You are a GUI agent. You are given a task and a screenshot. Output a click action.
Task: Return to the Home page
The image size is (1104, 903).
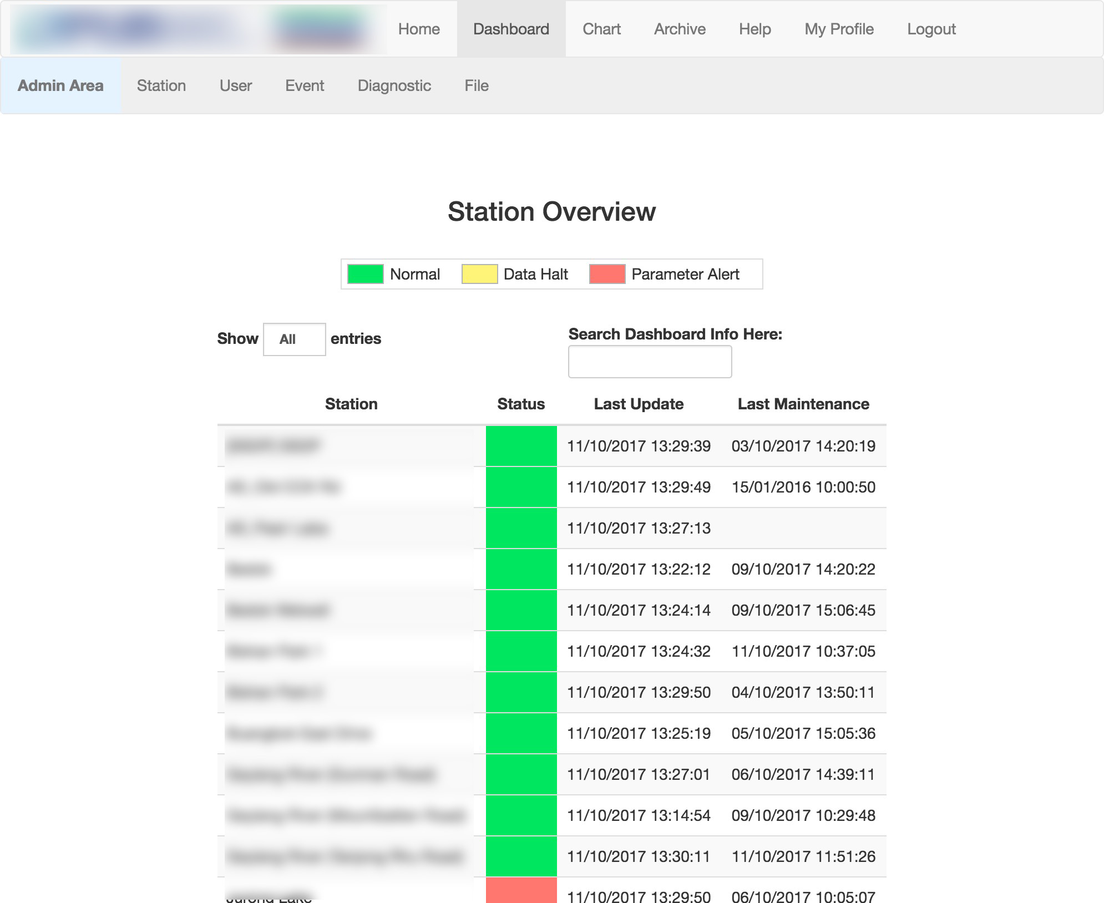coord(418,29)
